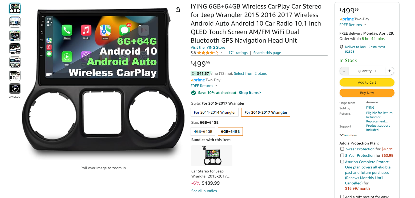Click the Prime logo under the price
The width and height of the screenshot is (415, 198).
pos(198,80)
